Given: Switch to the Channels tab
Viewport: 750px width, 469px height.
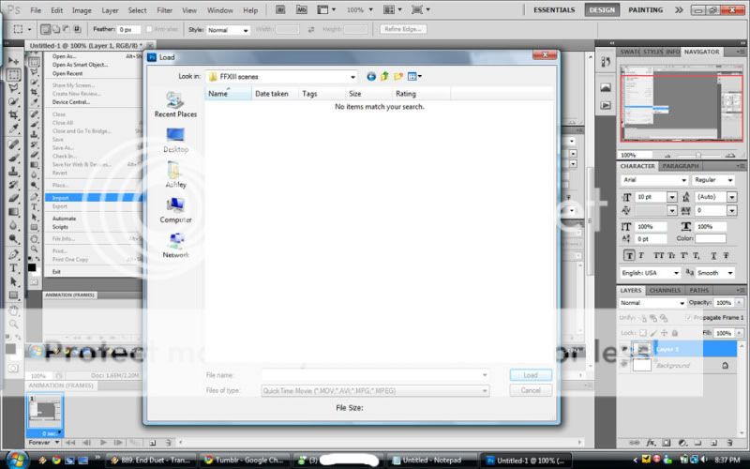Looking at the screenshot, I should (x=665, y=290).
